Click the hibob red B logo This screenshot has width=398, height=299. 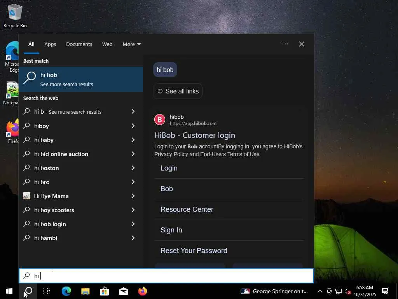pos(160,120)
